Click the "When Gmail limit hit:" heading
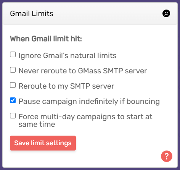The height and width of the screenshot is (170, 180). (46, 39)
